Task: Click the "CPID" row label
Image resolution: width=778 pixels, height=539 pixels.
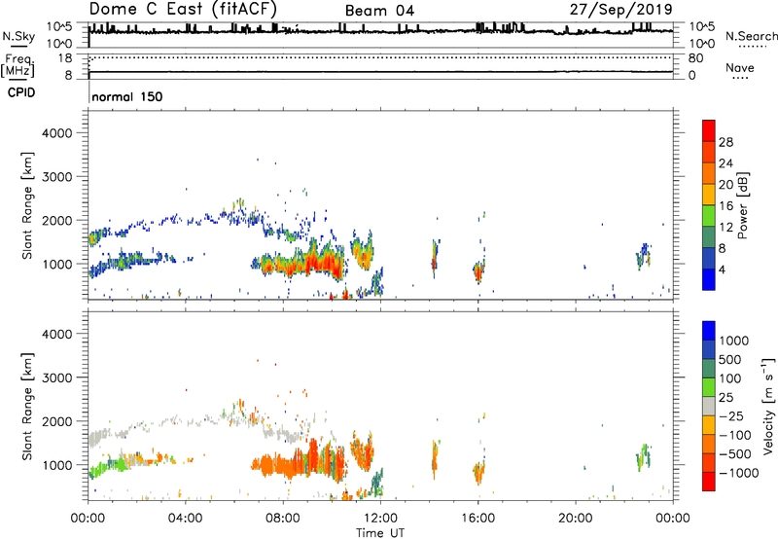Action: pyautogui.click(x=21, y=92)
